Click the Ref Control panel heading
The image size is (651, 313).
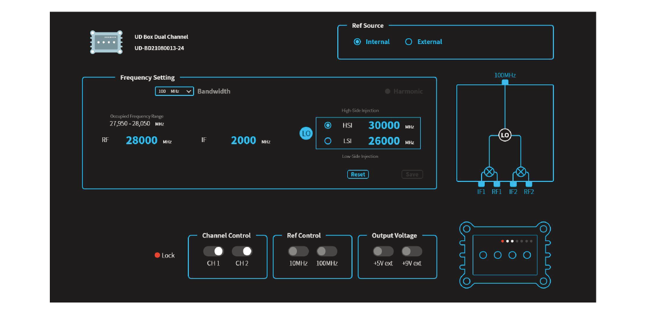tap(304, 235)
